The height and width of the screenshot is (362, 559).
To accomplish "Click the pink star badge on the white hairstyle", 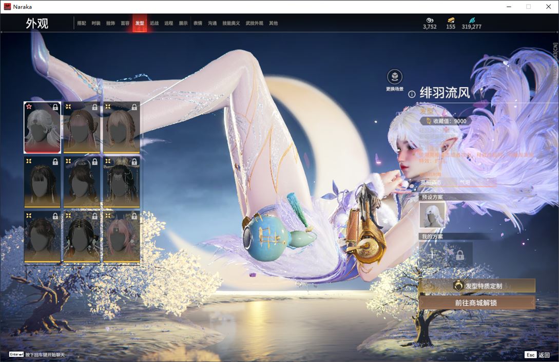I will (x=29, y=107).
